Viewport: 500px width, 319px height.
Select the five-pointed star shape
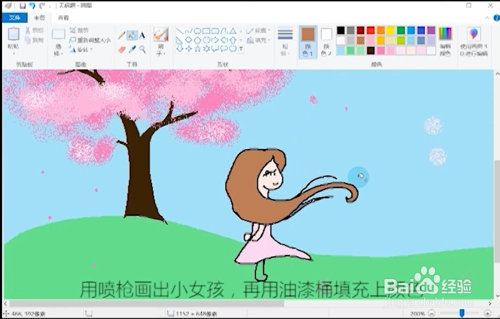tap(197, 48)
